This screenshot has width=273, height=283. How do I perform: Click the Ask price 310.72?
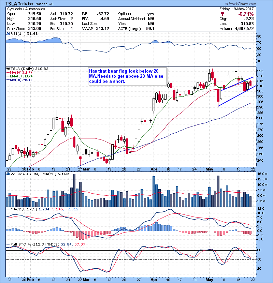66,14
